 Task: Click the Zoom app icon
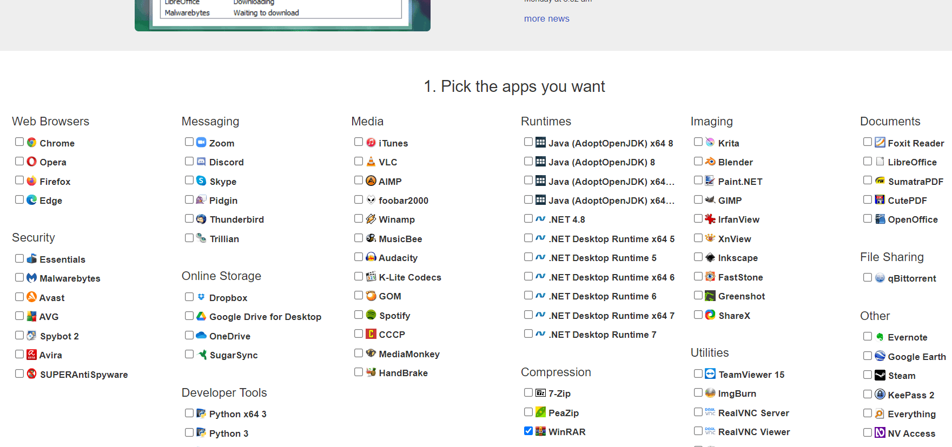(201, 142)
